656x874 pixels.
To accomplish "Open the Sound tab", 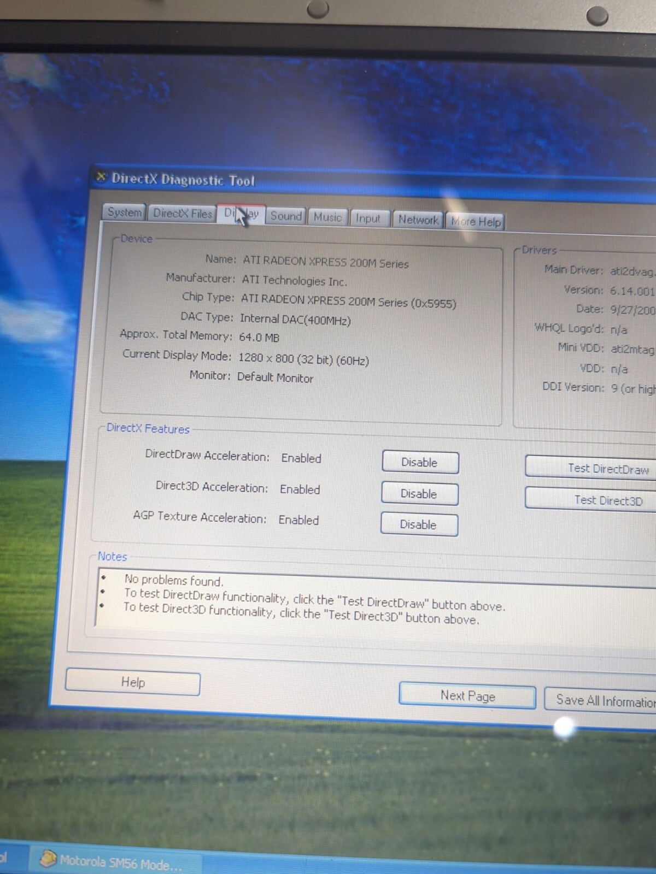I will coord(286,216).
